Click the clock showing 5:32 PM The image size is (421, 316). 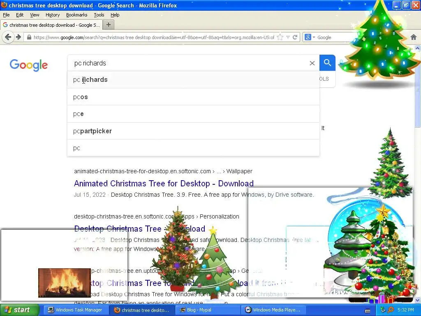(x=406, y=310)
